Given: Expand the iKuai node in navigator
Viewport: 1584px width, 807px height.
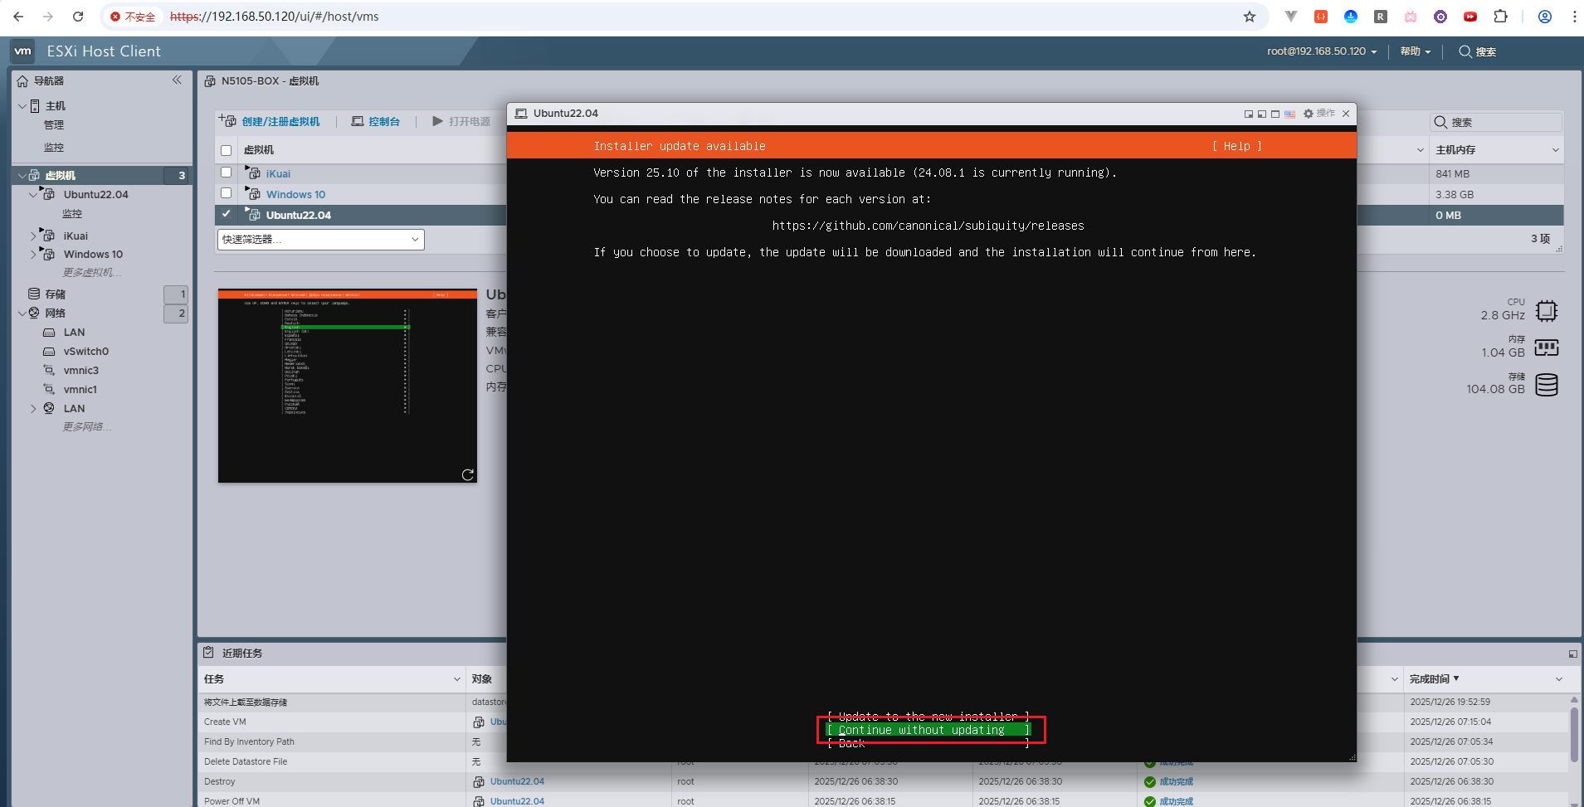Looking at the screenshot, I should 33,236.
